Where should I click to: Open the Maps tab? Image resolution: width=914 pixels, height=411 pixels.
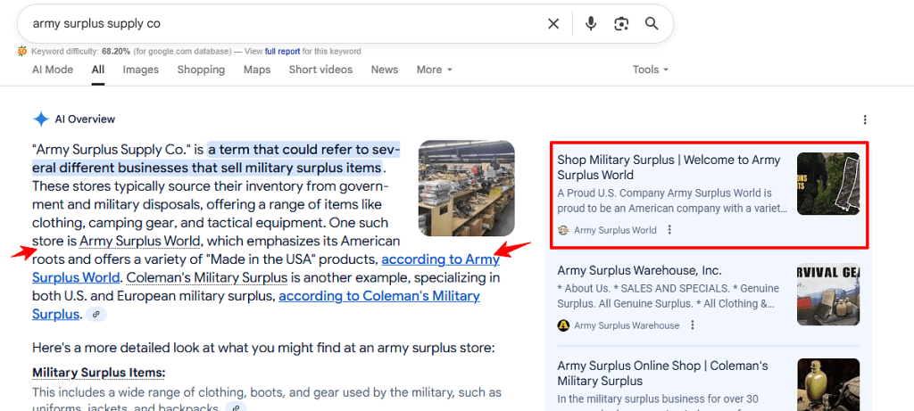[257, 70]
